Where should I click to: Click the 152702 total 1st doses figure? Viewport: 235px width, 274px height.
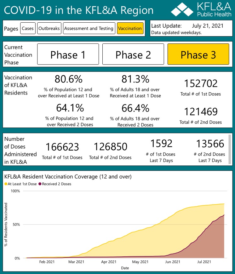(x=201, y=83)
